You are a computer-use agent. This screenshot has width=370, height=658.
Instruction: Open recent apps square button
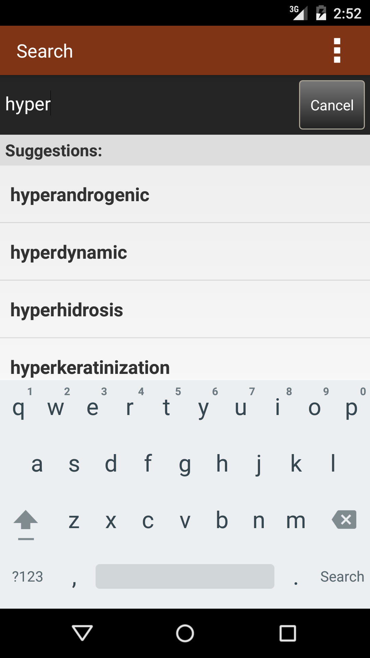288,633
